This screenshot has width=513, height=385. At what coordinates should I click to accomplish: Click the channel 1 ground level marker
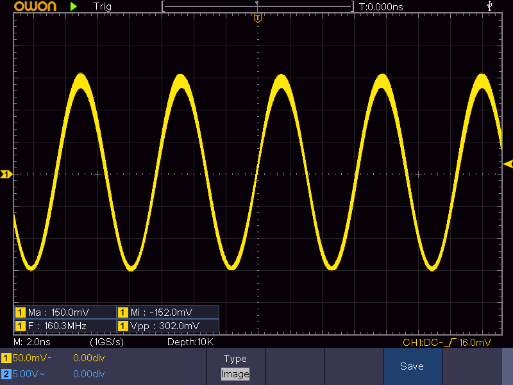coord(6,174)
